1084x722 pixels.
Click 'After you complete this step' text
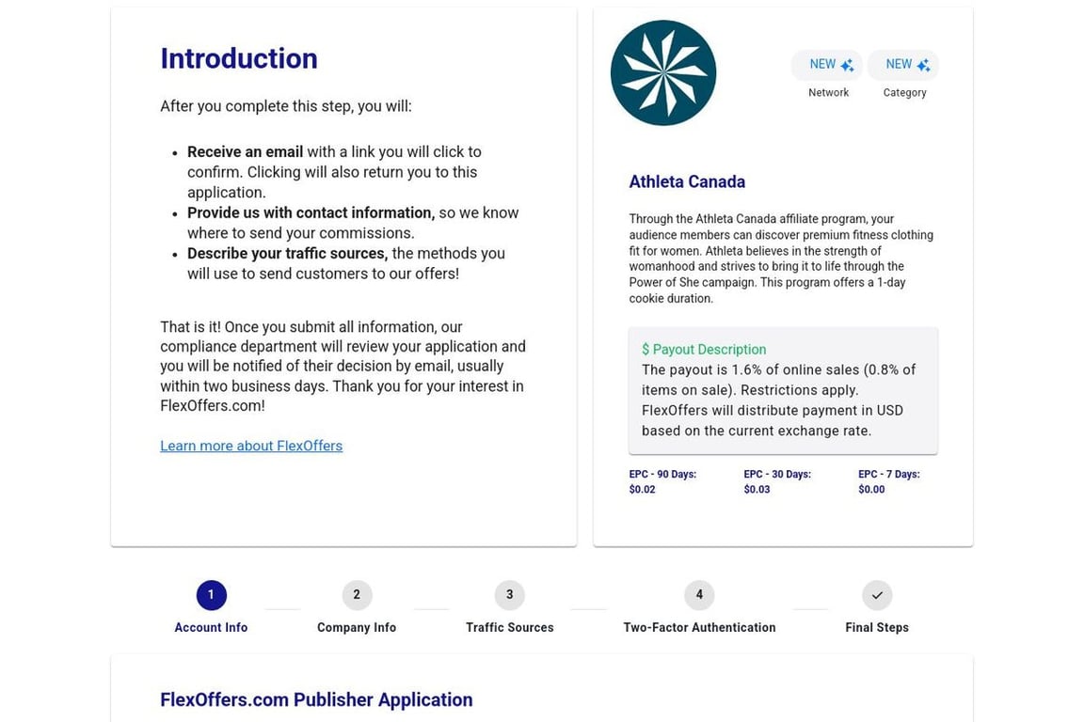[286, 106]
